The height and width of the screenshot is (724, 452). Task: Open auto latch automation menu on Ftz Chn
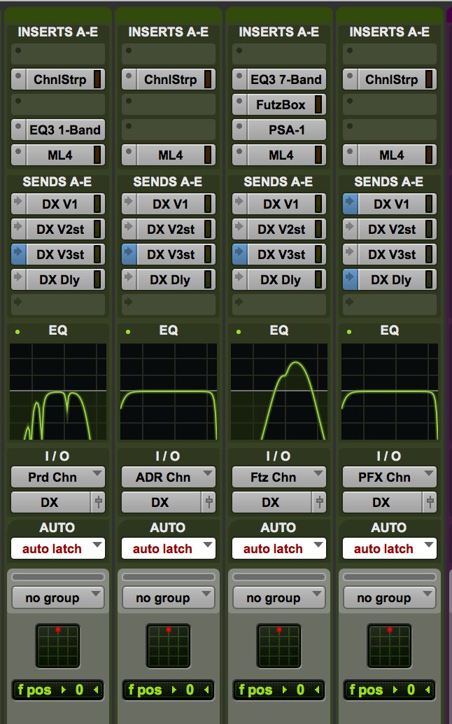click(279, 548)
